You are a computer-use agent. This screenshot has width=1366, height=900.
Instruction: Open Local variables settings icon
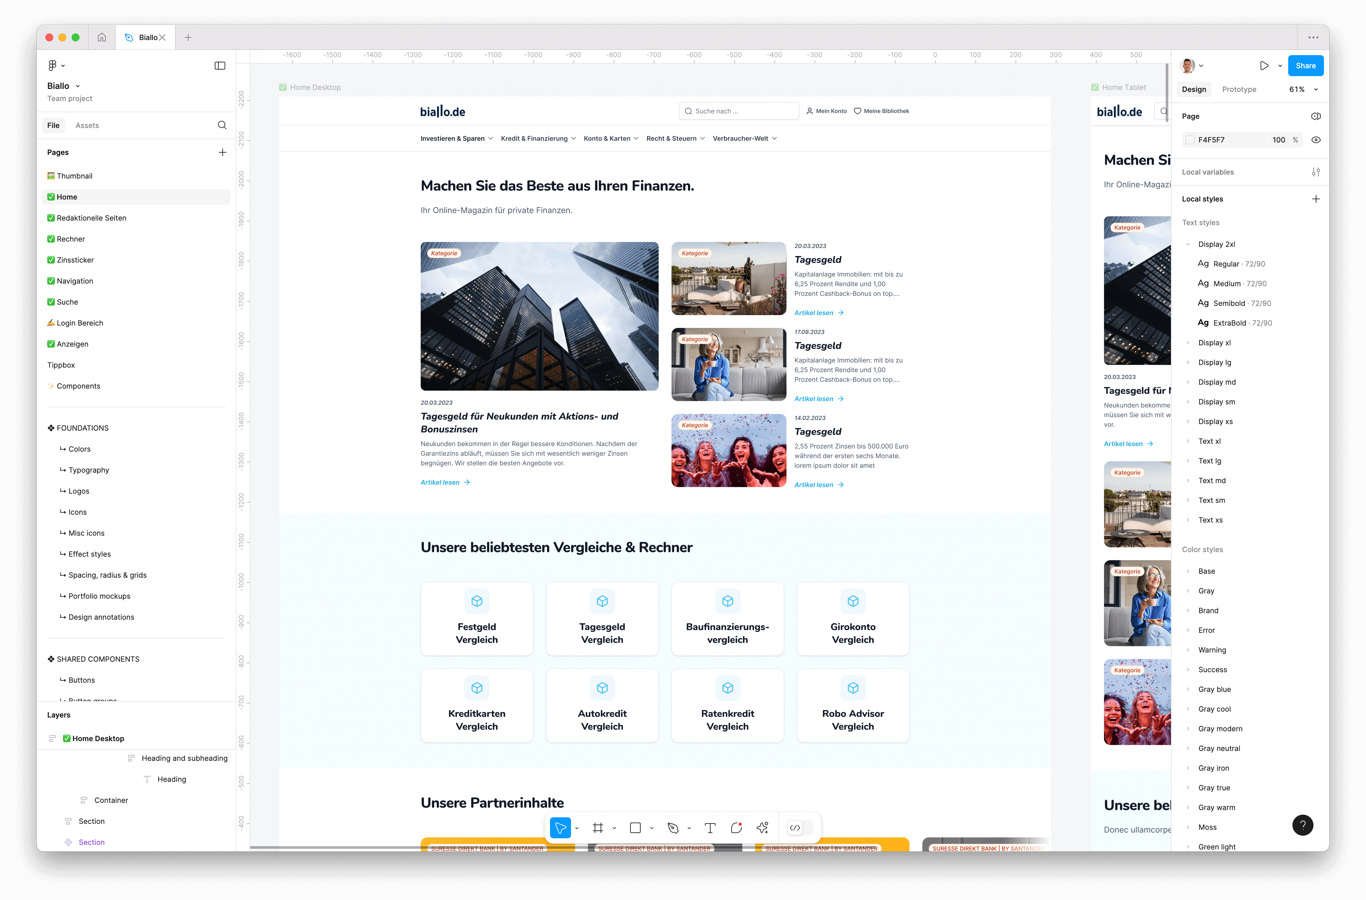tap(1316, 172)
